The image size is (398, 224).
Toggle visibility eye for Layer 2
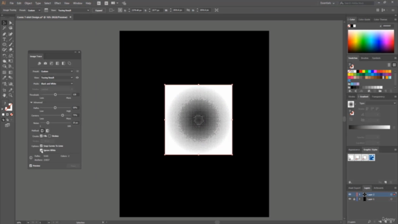point(349,195)
